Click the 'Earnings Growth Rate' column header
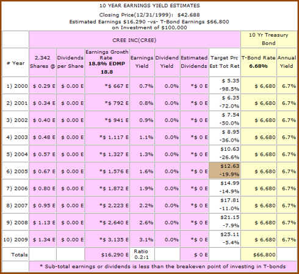299x274 pixels. pos(107,62)
